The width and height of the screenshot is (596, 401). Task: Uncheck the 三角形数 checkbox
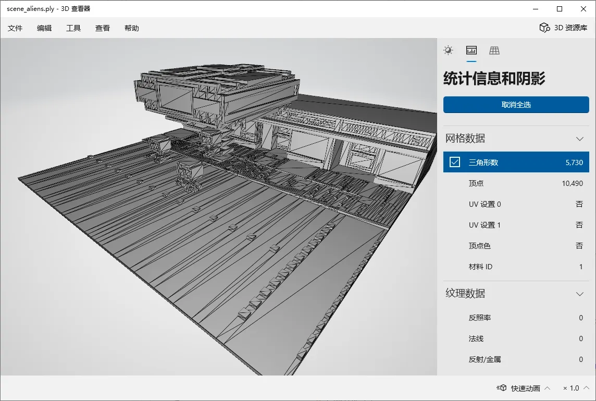(x=455, y=162)
